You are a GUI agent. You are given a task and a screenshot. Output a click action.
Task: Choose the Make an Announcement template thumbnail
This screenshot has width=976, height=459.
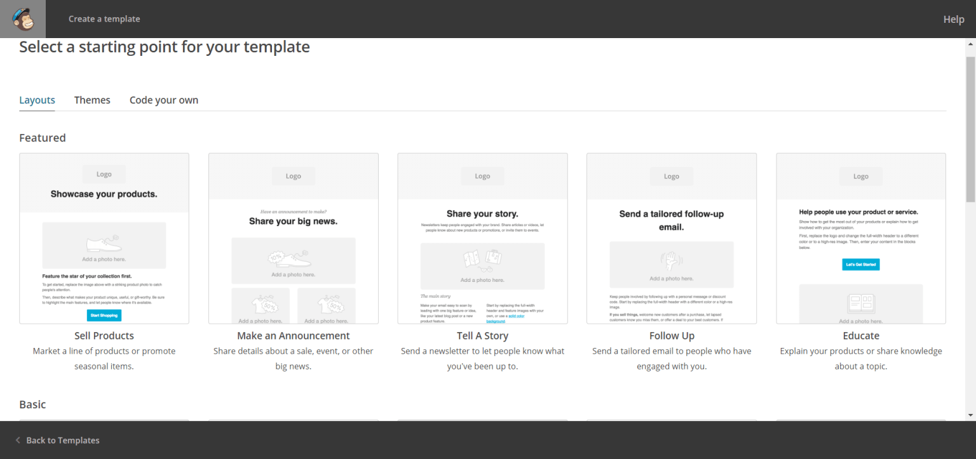coord(293,238)
